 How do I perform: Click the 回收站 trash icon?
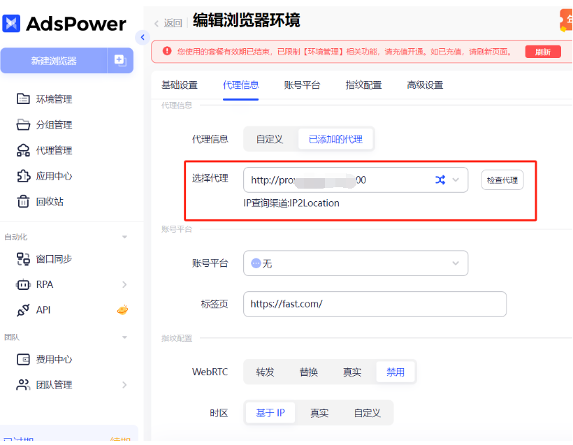click(23, 202)
